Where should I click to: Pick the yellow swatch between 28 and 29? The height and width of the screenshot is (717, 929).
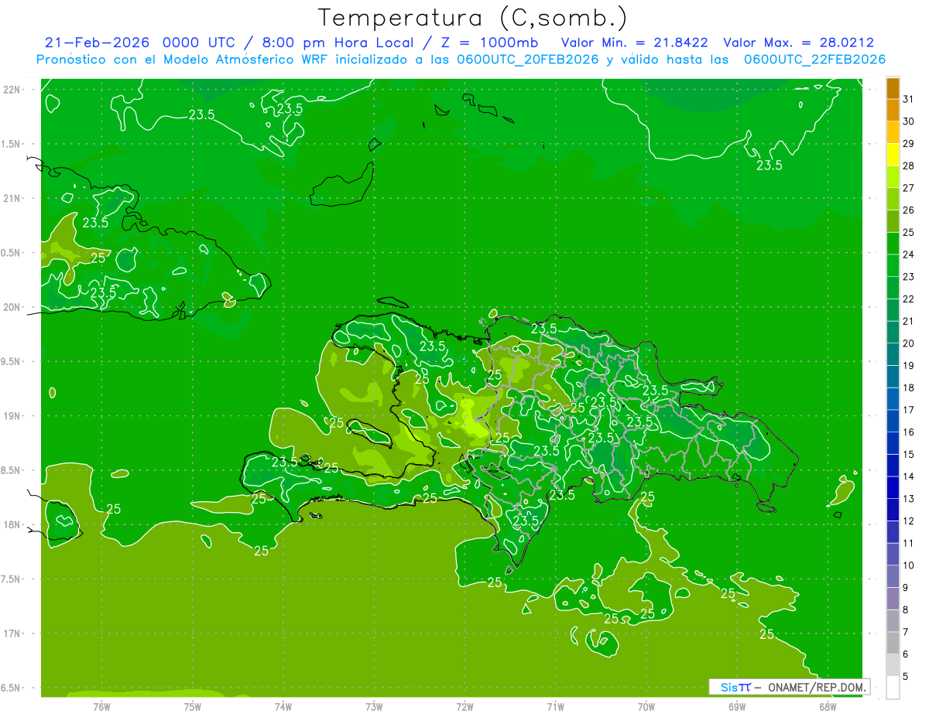tap(893, 155)
